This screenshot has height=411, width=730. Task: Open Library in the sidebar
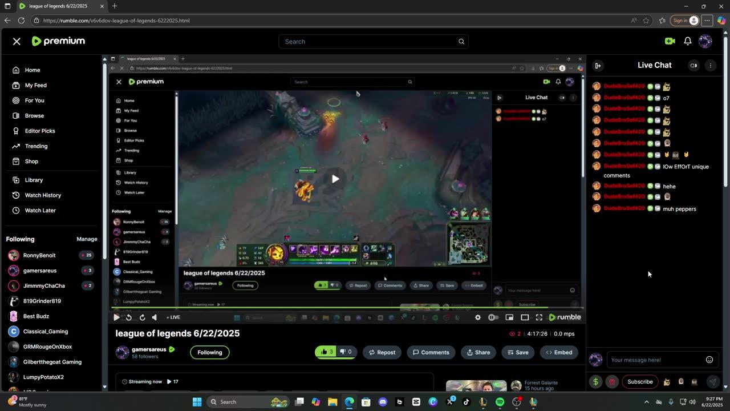34,180
